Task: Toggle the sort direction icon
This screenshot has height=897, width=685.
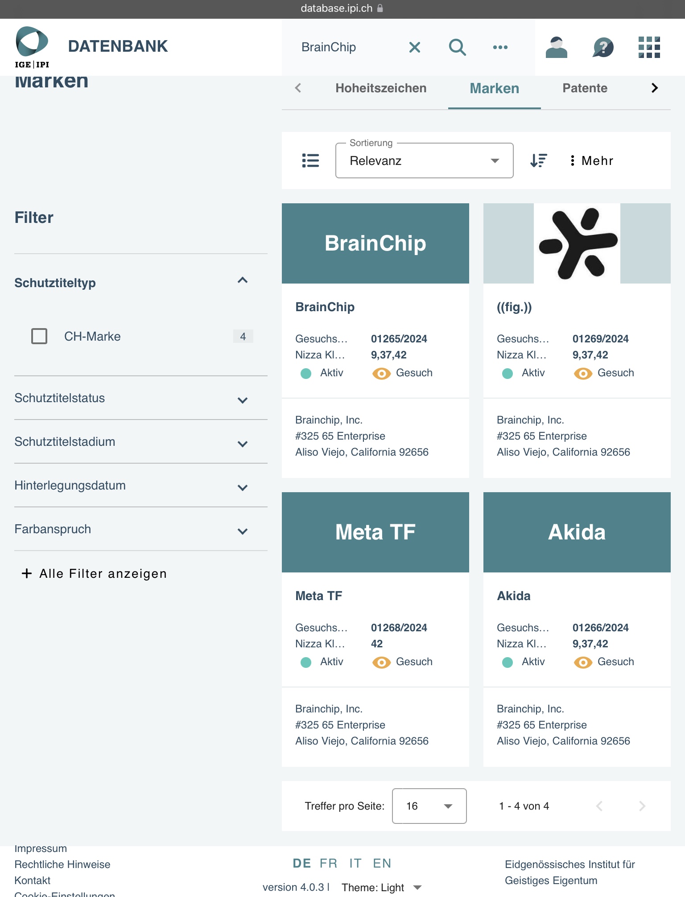Action: 539,160
